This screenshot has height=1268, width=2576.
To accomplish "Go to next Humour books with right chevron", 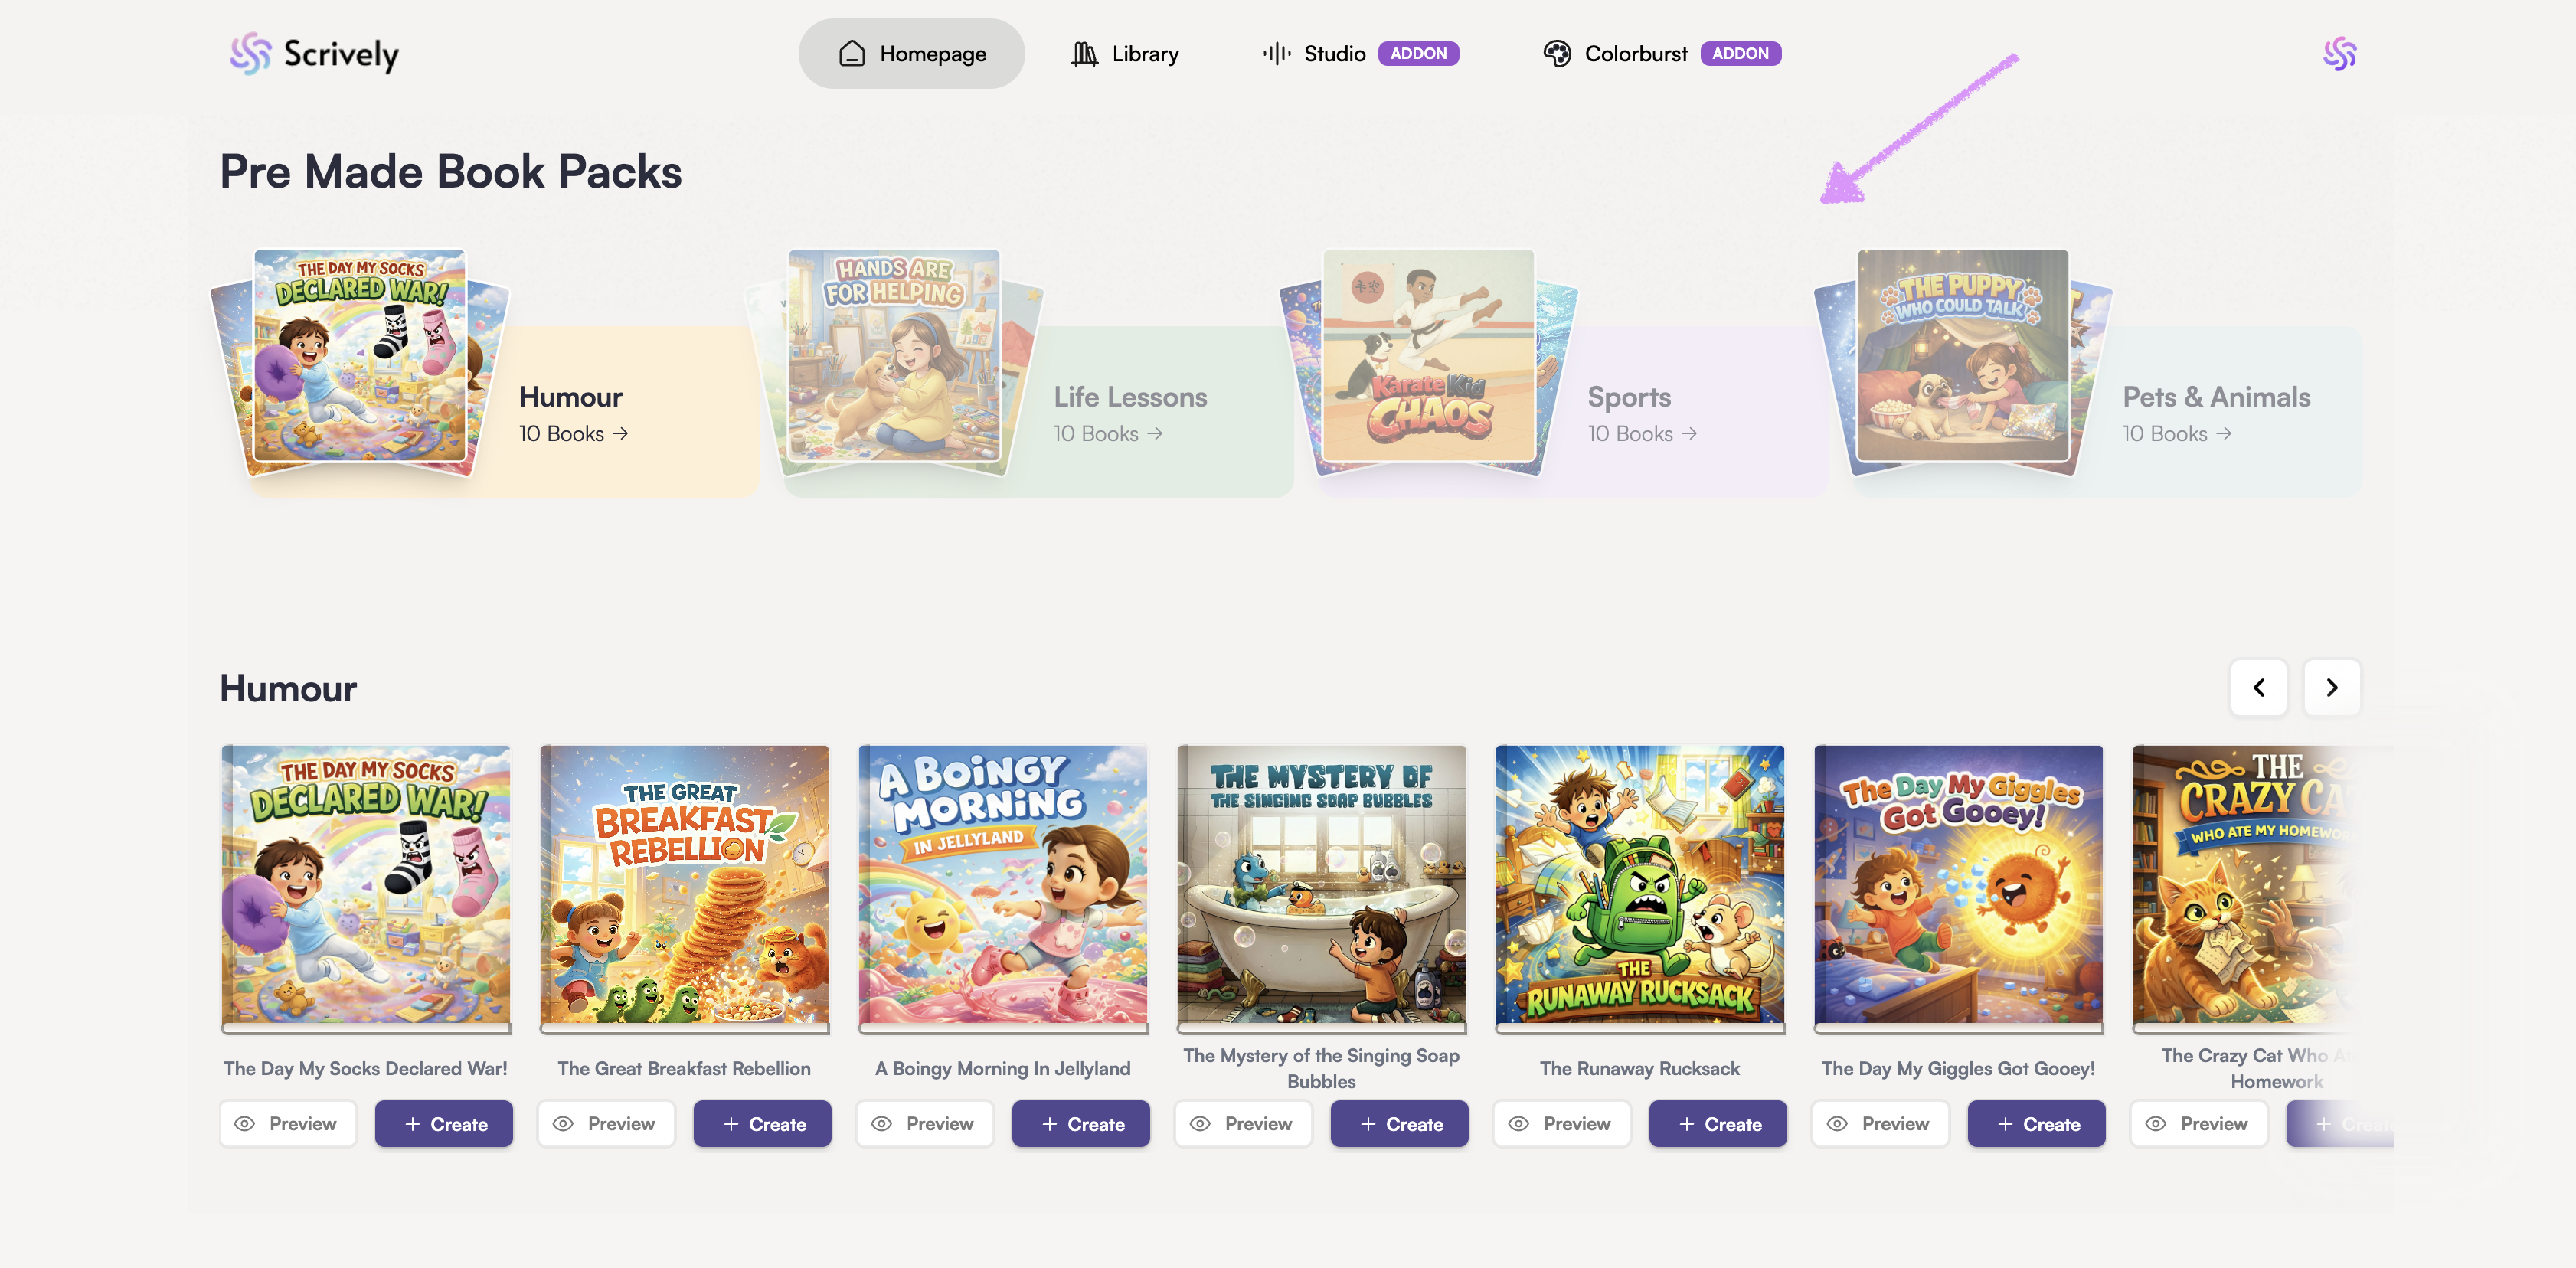I will pos(2331,688).
